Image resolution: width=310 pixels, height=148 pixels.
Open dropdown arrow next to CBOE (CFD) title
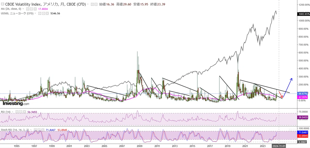coord(88,4)
